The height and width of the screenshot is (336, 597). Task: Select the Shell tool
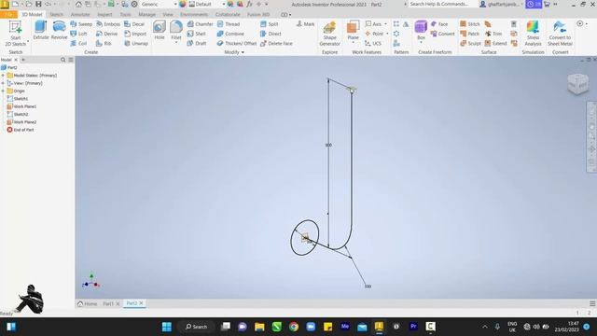point(197,34)
